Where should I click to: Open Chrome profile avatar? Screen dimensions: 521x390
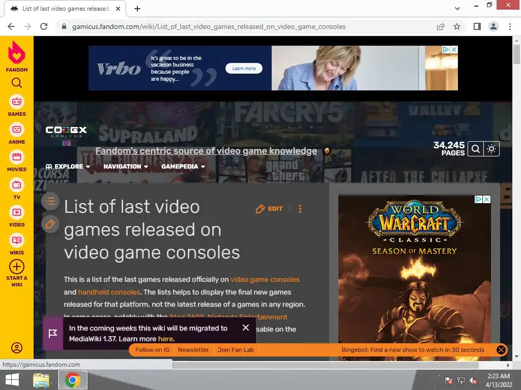tap(494, 26)
